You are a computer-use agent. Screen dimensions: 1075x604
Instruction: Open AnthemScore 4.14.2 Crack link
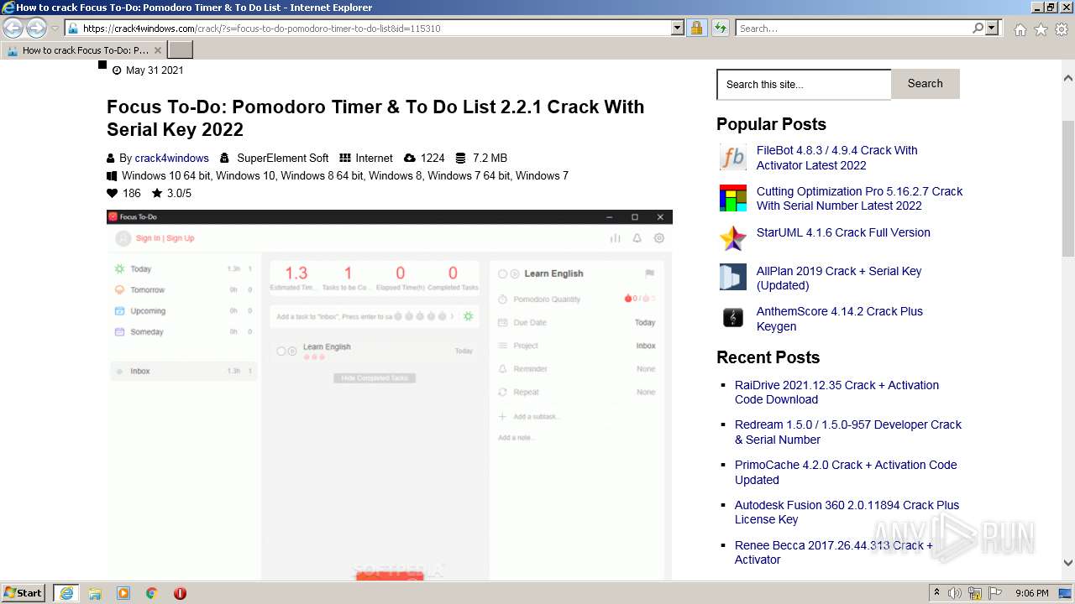[x=840, y=319]
